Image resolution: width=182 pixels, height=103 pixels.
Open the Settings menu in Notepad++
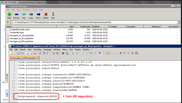pos(57,50)
